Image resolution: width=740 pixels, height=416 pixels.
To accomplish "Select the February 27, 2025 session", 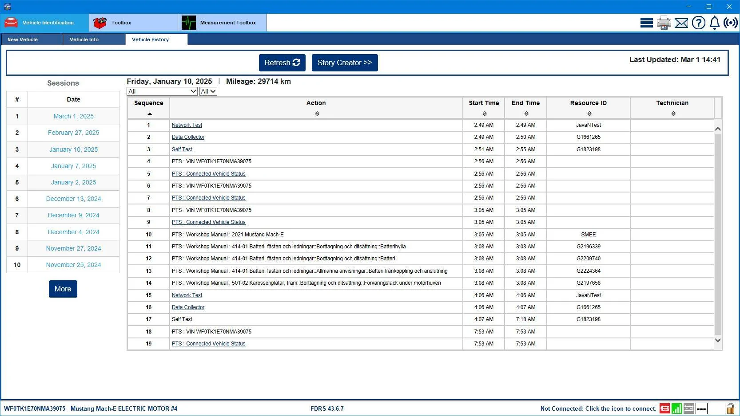I will 74,133.
